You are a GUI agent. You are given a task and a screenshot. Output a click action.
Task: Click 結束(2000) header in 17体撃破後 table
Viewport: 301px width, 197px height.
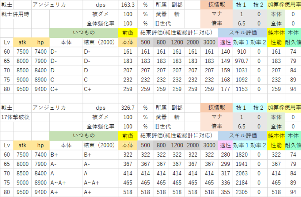(x=100, y=145)
